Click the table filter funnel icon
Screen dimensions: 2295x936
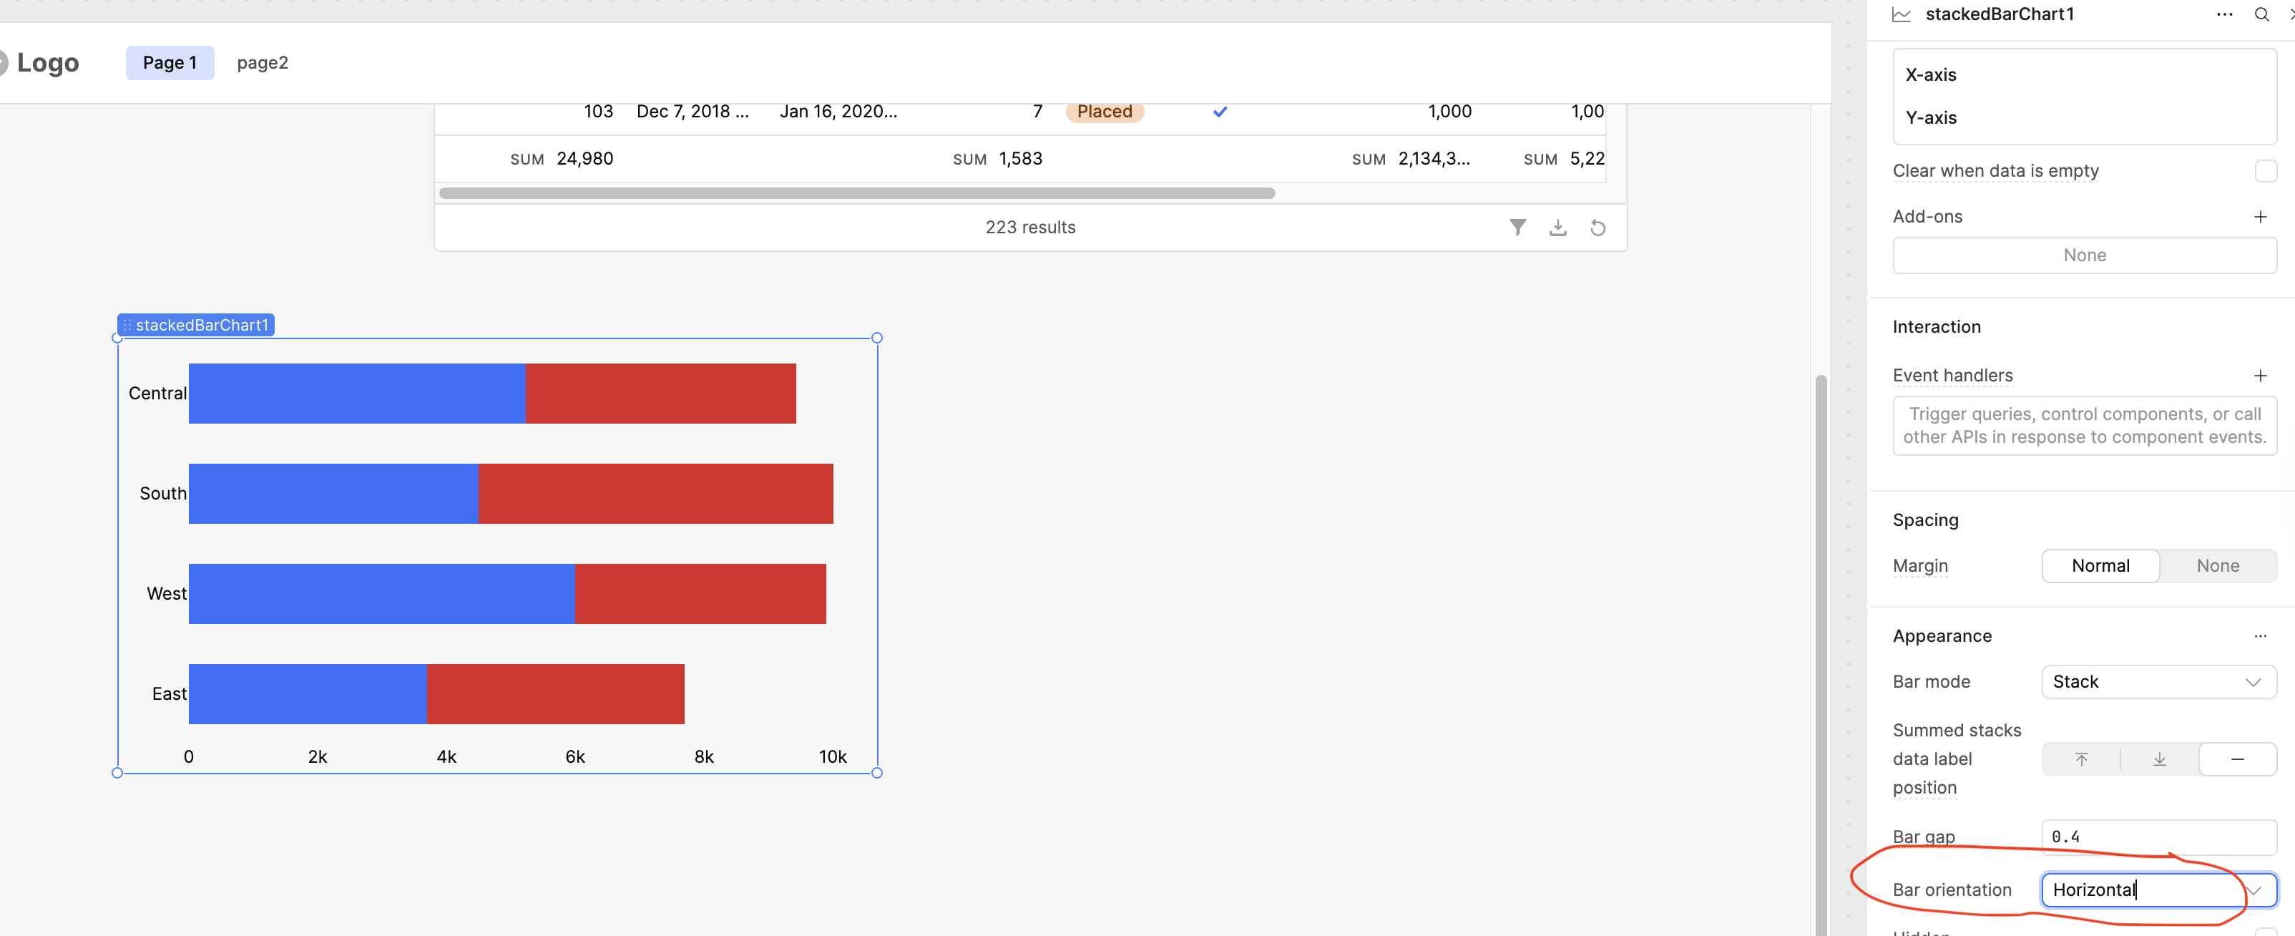point(1517,228)
